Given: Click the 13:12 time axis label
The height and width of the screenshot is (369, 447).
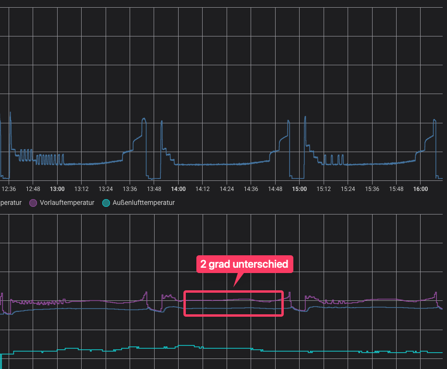Looking at the screenshot, I should tap(82, 189).
